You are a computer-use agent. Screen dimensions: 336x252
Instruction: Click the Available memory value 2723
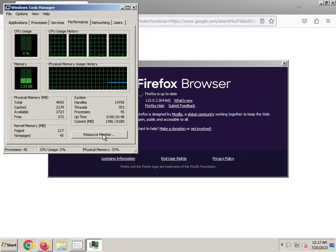60,112
